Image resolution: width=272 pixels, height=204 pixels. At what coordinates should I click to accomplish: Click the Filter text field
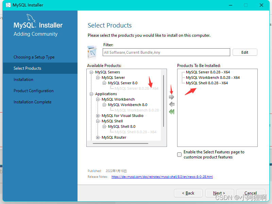(x=166, y=52)
